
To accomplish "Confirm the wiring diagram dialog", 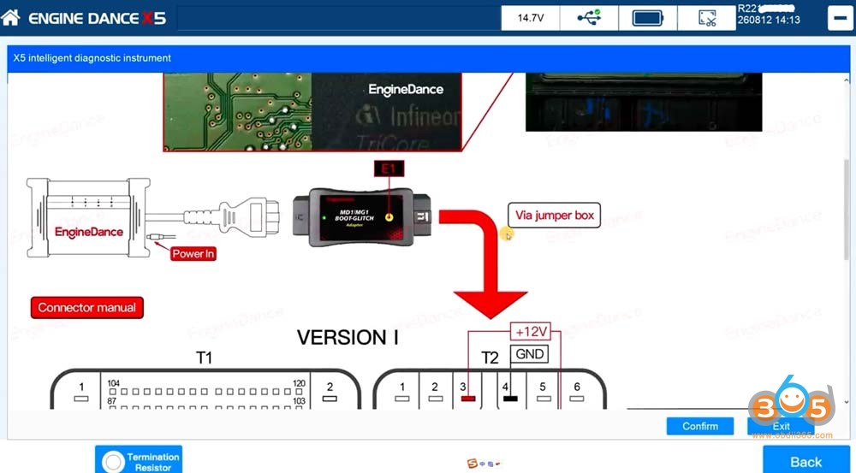I will (x=700, y=426).
